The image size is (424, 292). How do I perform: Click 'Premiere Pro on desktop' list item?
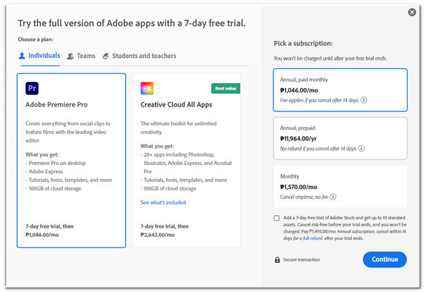pyautogui.click(x=57, y=163)
